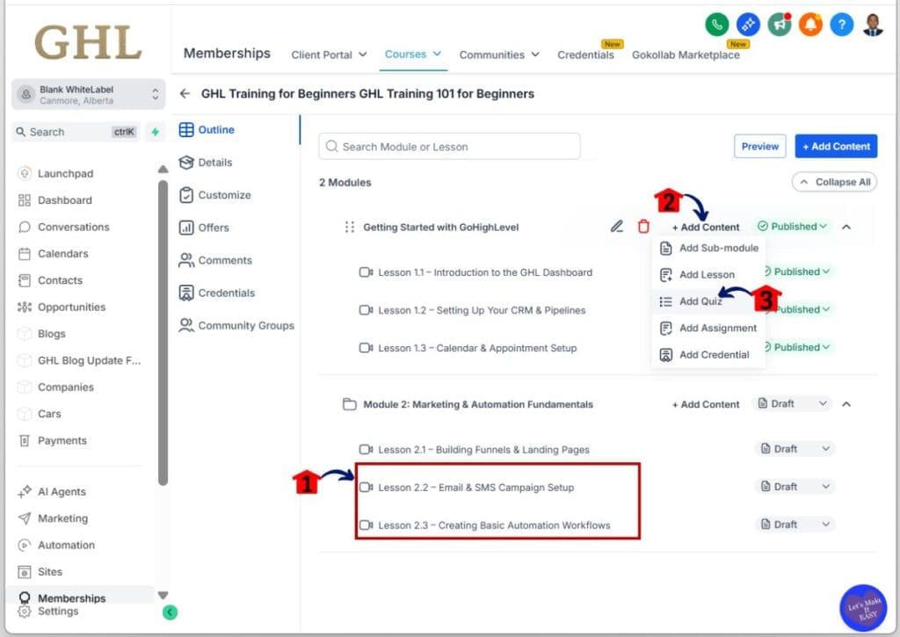Open Credentials section in the course sidebar

tap(227, 293)
